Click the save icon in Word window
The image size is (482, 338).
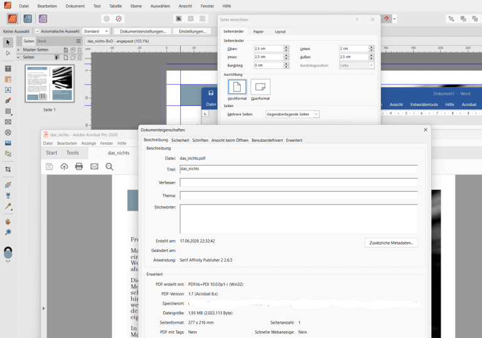point(211,93)
